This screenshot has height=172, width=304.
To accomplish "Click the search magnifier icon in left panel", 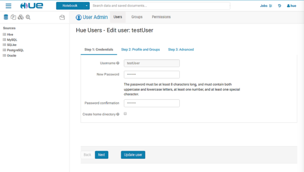I will coord(28,17).
